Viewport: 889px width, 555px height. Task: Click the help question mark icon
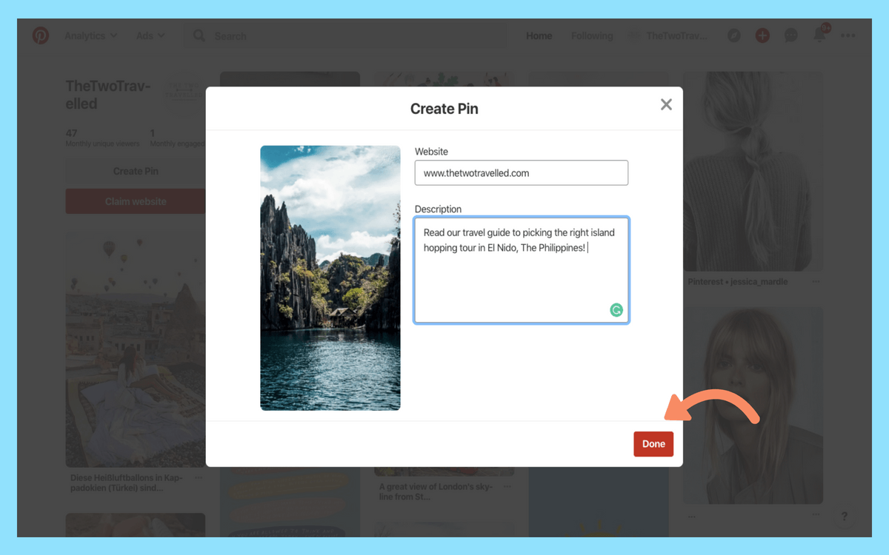[x=844, y=517]
